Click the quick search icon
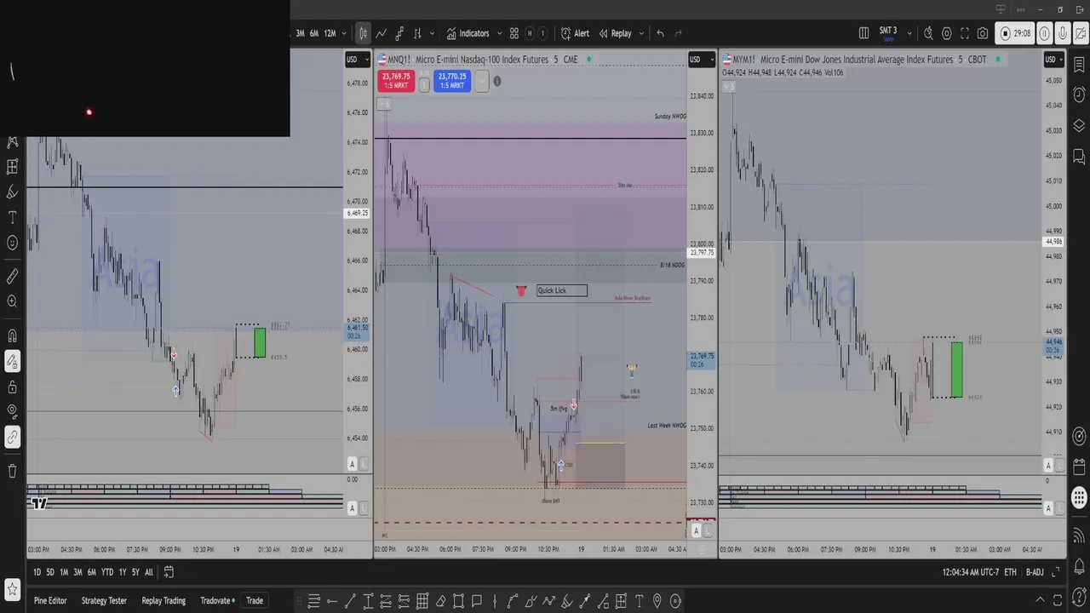Viewport: 1090px width, 613px height. [x=928, y=33]
